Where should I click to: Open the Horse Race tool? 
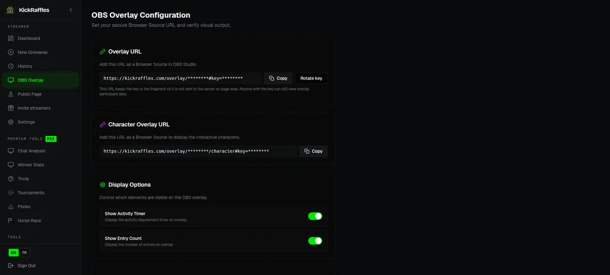click(x=40, y=221)
